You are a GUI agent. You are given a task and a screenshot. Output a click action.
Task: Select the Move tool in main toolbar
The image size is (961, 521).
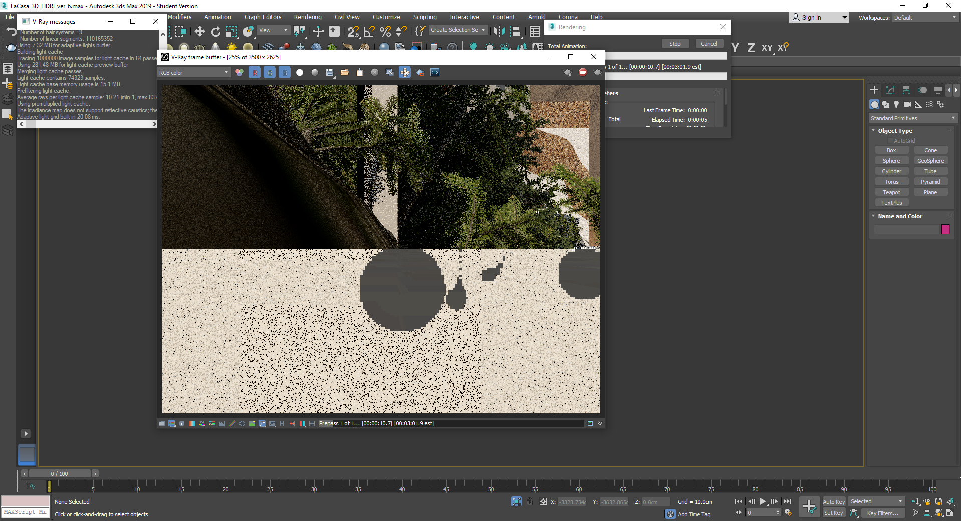point(200,32)
